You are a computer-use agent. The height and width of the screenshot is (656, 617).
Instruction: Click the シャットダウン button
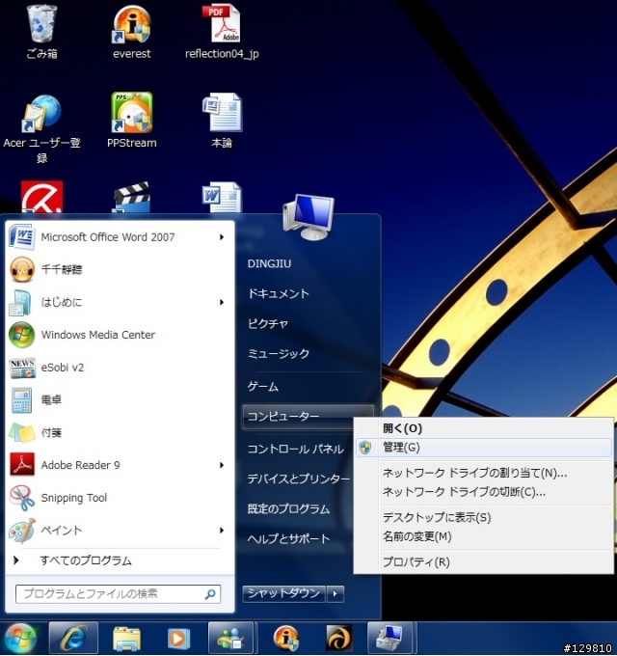283,593
